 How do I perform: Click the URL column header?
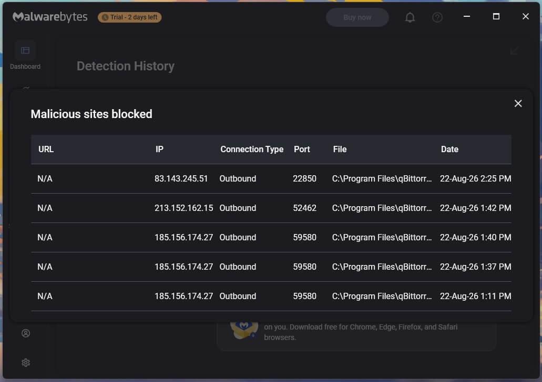click(46, 150)
